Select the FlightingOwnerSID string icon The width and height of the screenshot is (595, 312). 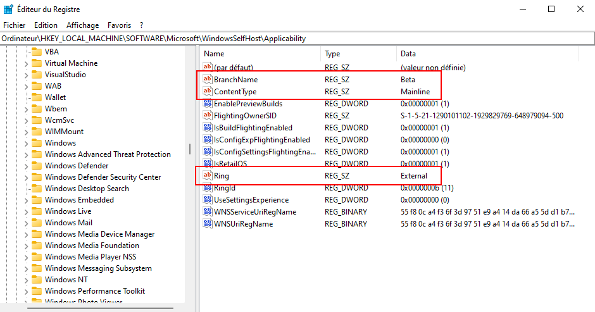(207, 115)
